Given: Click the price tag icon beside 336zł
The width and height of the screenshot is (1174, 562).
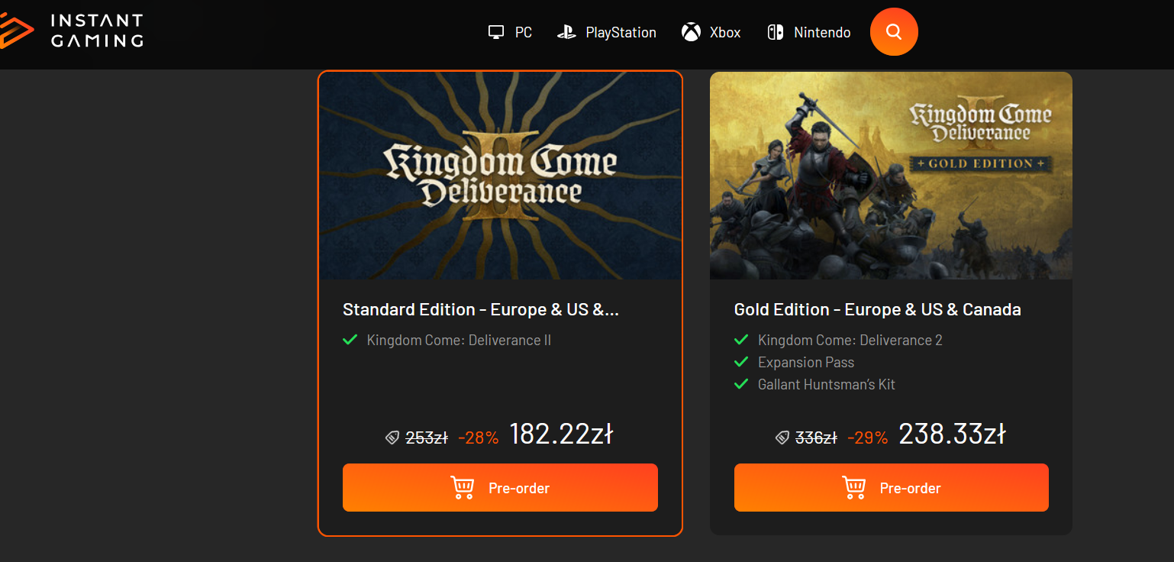Looking at the screenshot, I should pyautogui.click(x=782, y=438).
